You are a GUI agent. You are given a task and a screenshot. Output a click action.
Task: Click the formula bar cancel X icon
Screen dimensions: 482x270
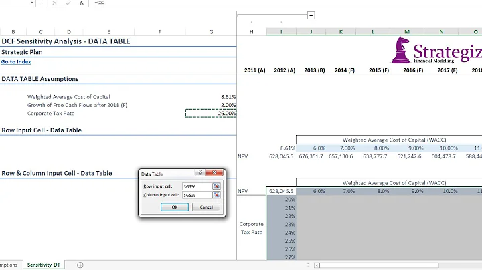coord(54,3)
